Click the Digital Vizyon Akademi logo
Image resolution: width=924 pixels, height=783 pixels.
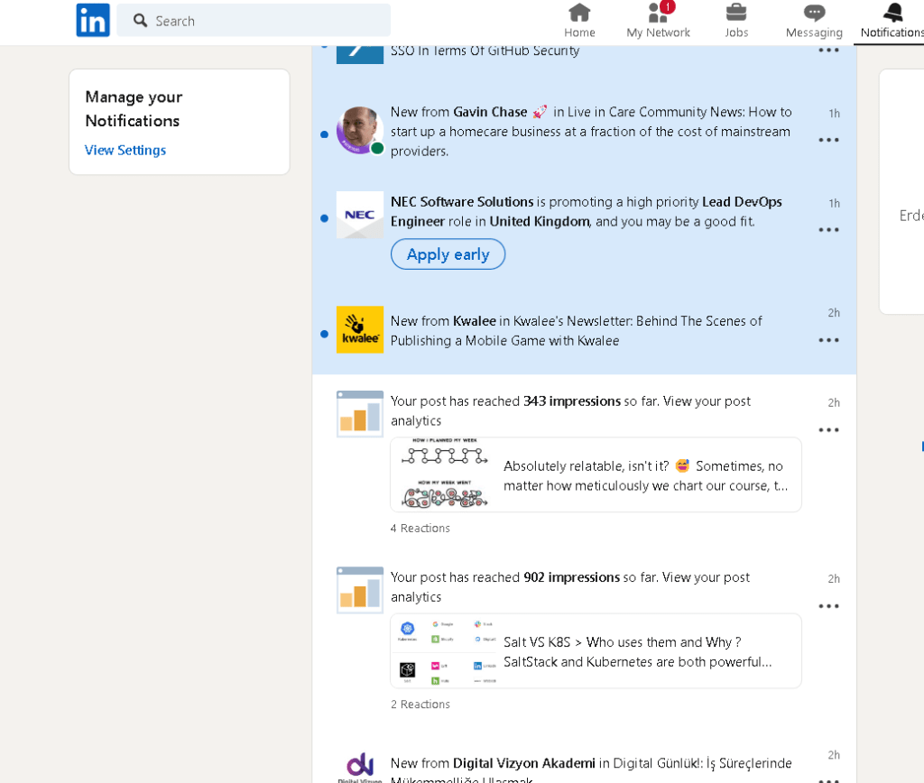coord(359,767)
